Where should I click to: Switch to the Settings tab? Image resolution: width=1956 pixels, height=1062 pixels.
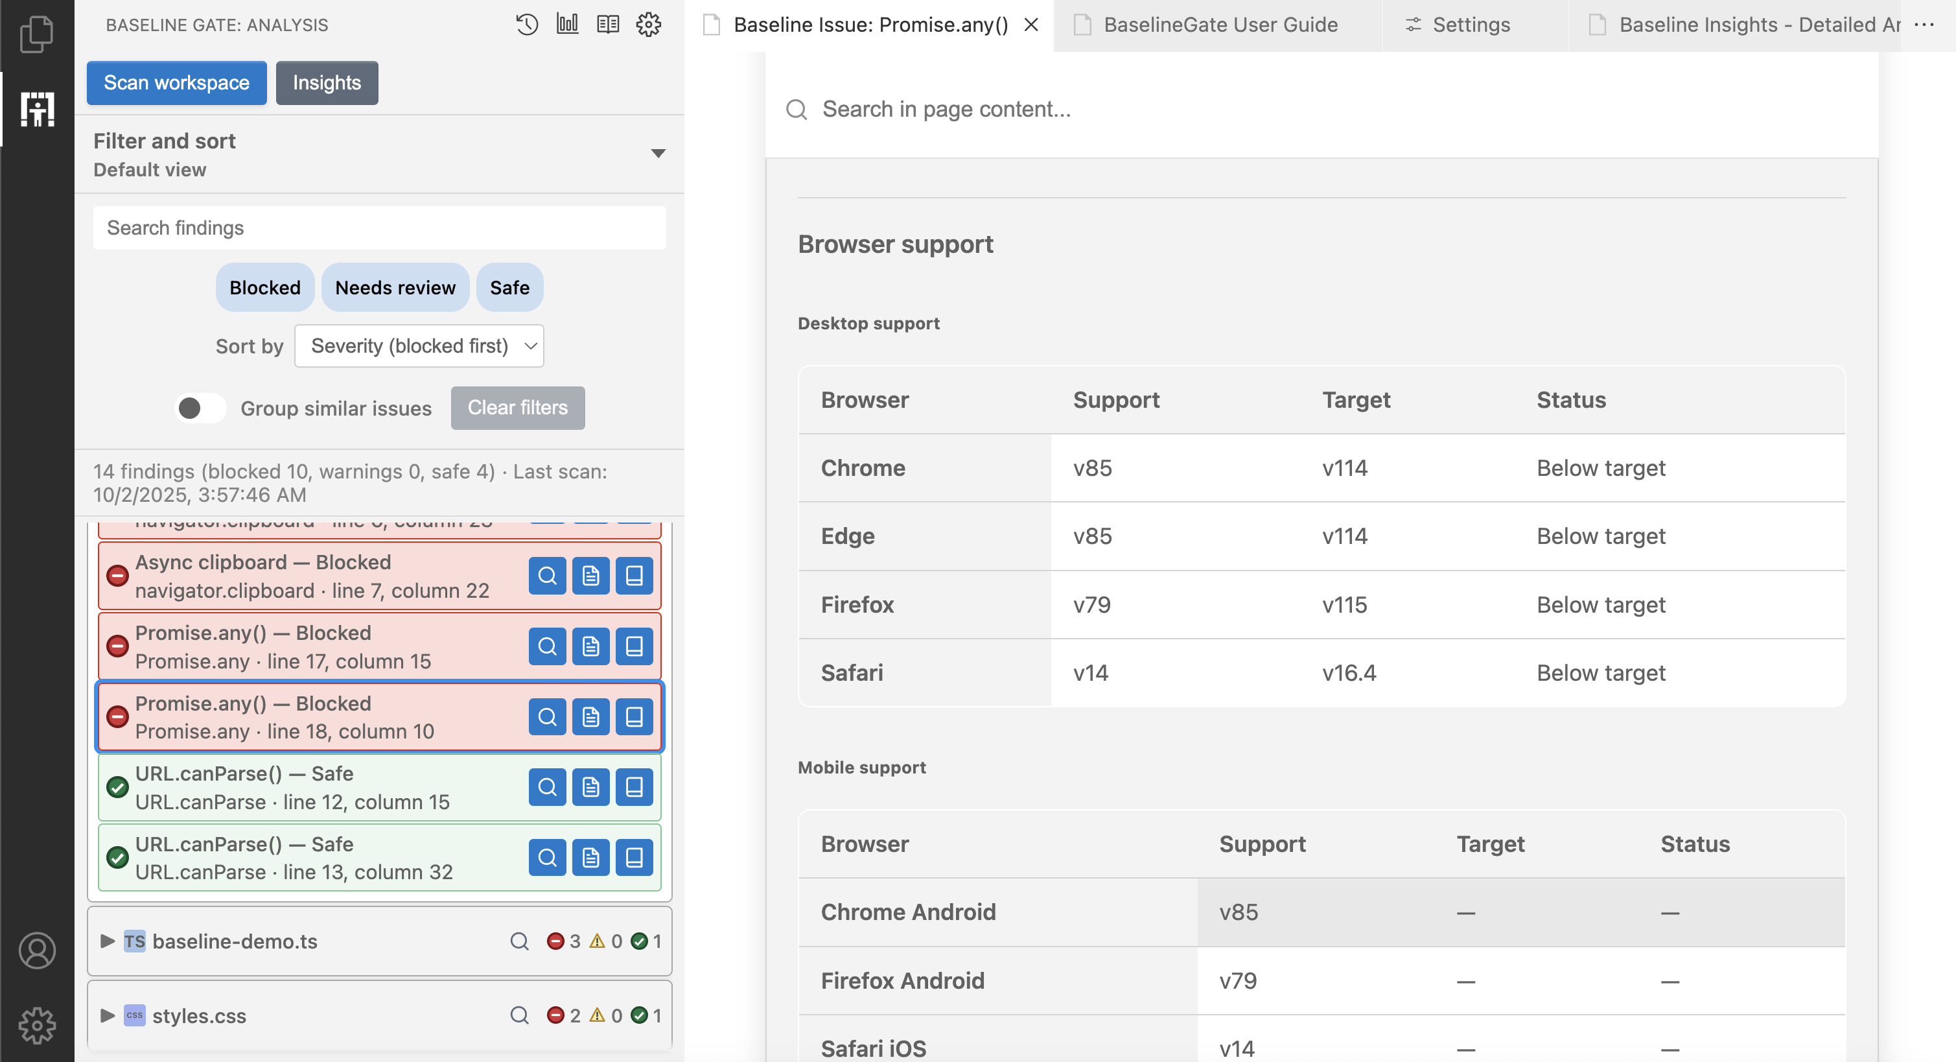[1470, 25]
